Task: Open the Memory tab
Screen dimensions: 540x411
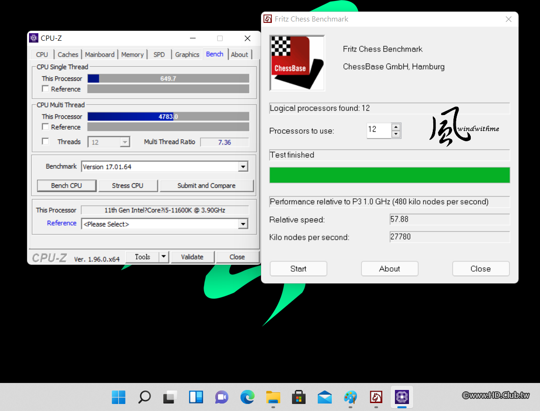Action: point(132,54)
